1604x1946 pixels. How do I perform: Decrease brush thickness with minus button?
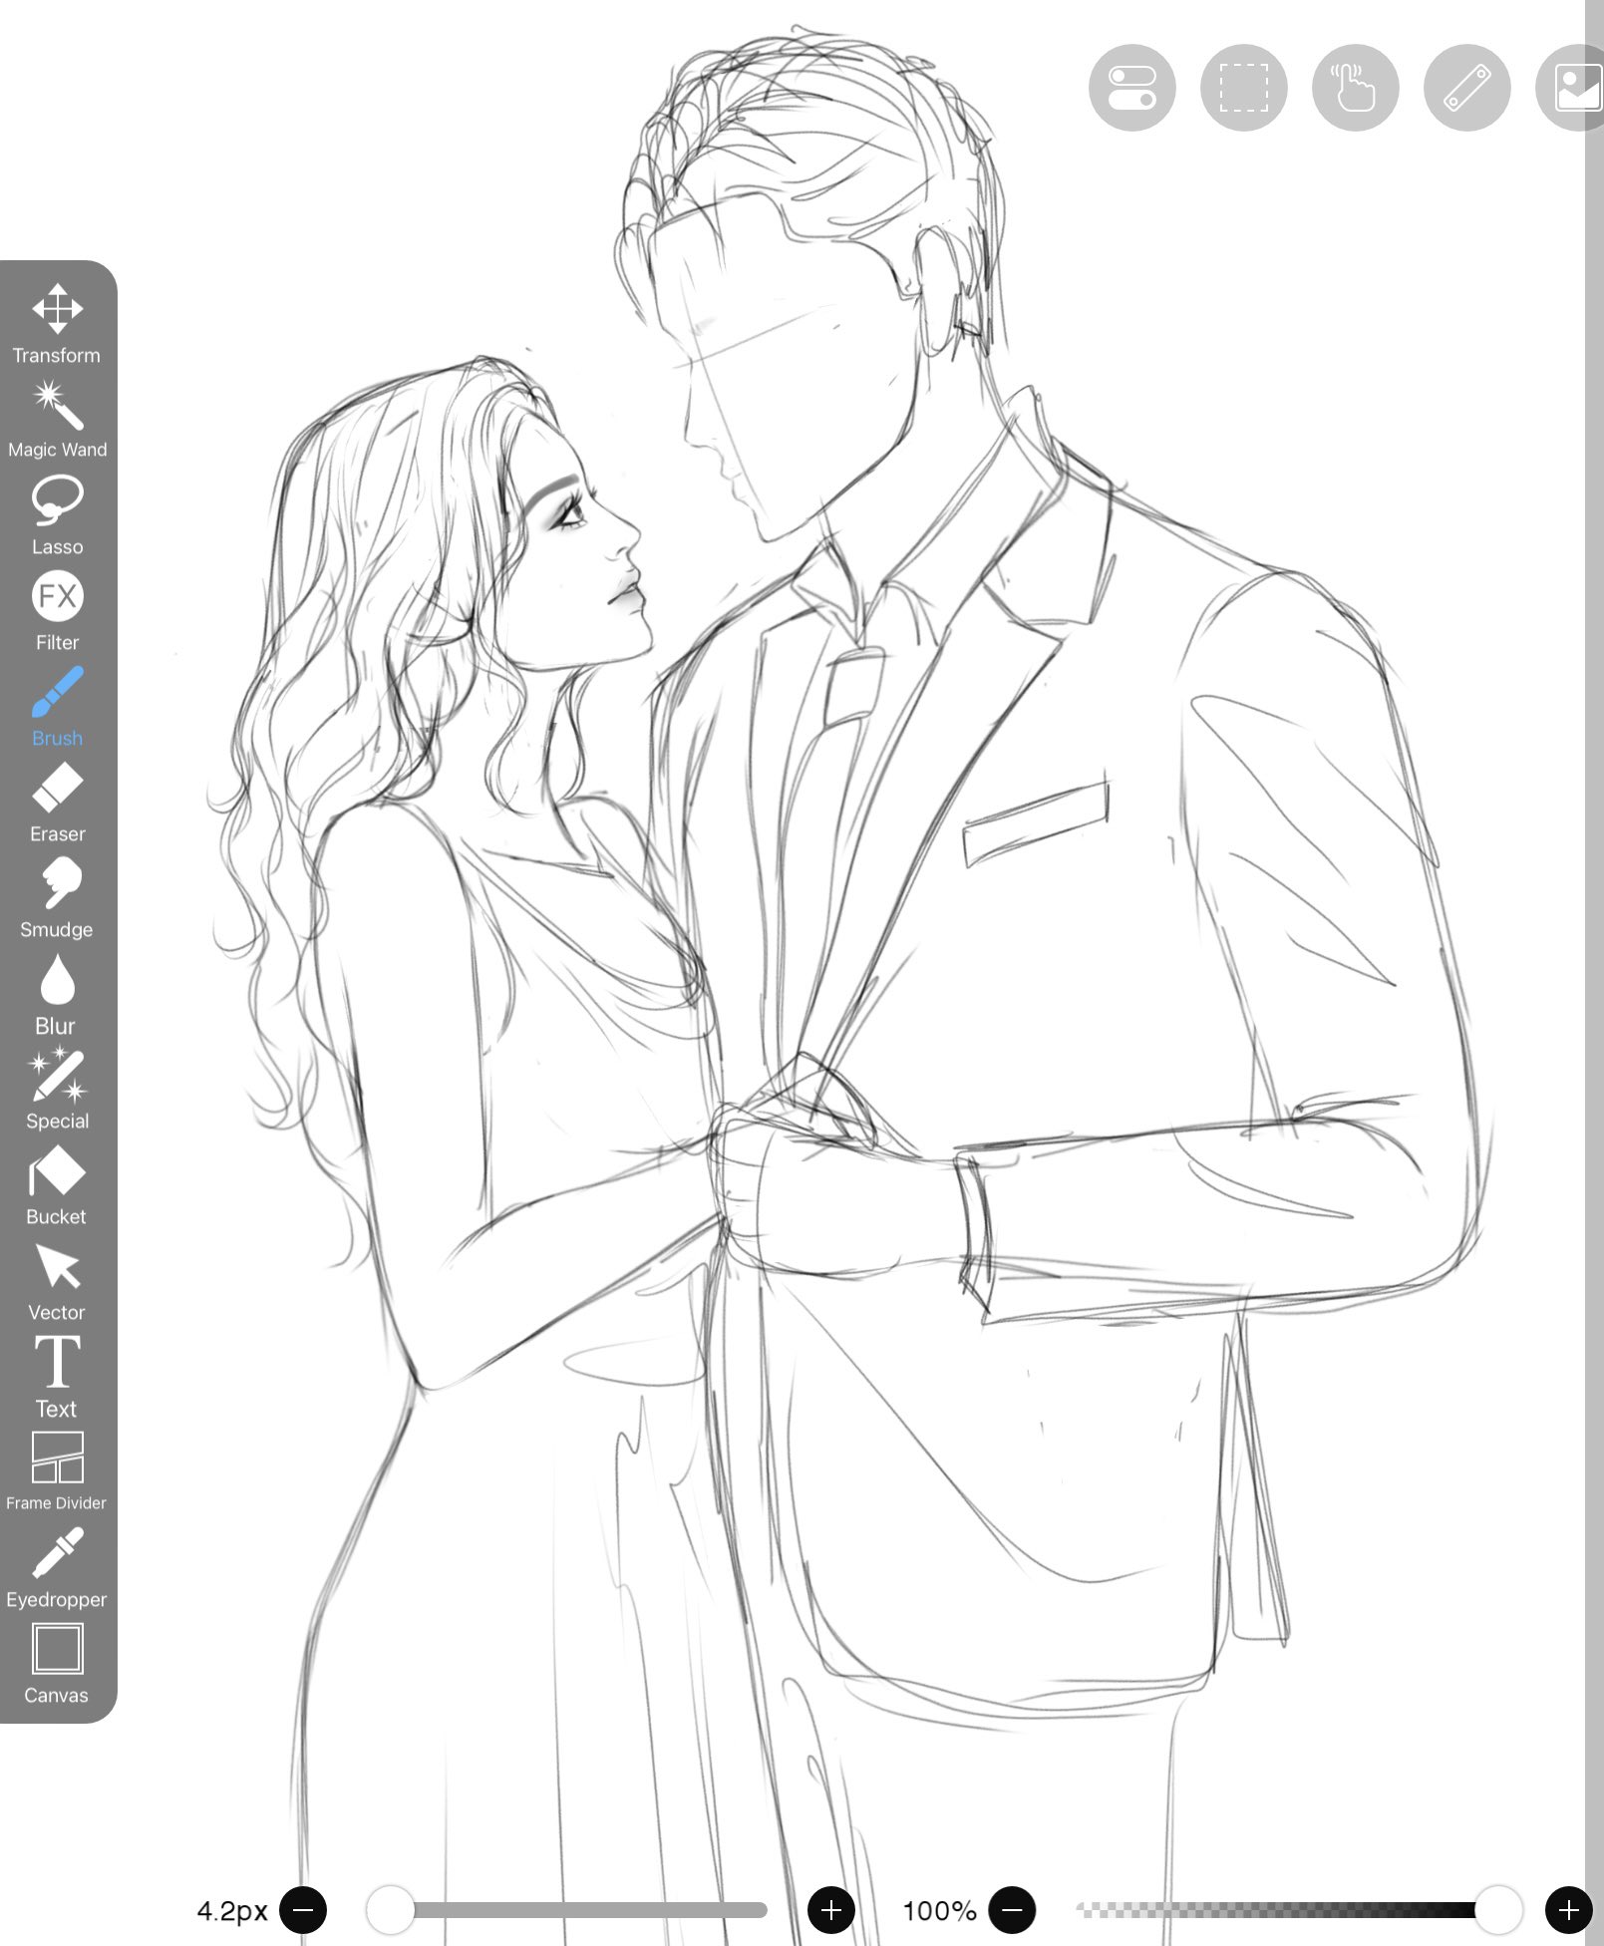point(303,1910)
